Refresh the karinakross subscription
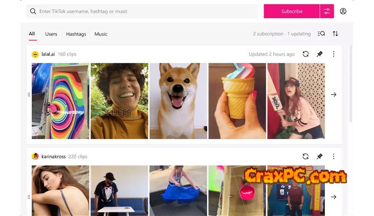Image resolution: width=374 pixels, height=216 pixels. (x=306, y=156)
